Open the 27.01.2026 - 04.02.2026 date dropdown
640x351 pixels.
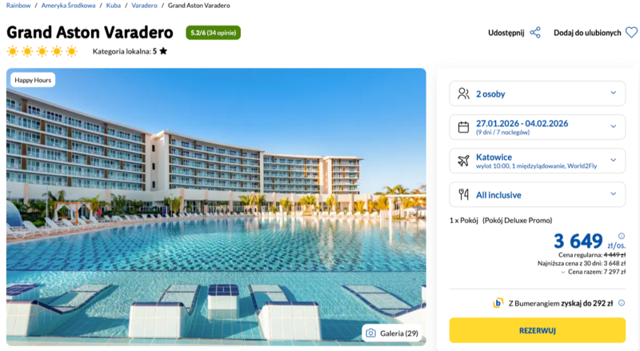pos(538,127)
